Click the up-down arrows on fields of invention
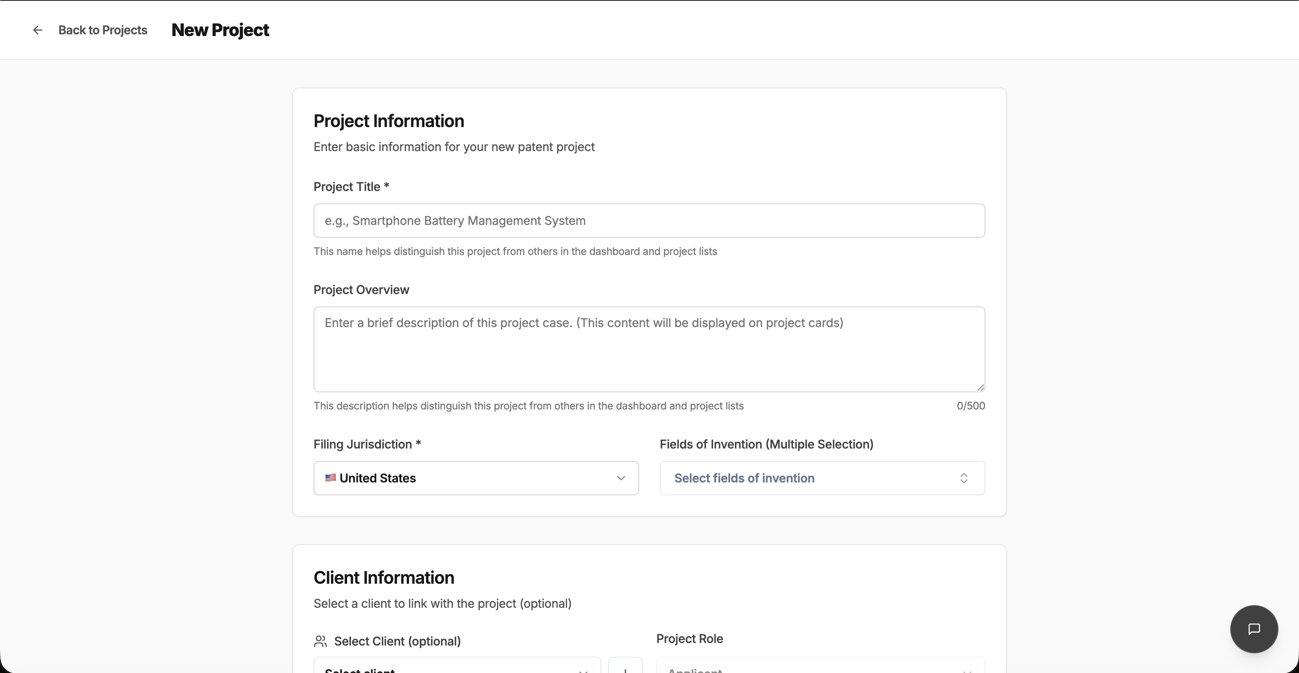Screen dimensions: 1299x673 (x=964, y=478)
